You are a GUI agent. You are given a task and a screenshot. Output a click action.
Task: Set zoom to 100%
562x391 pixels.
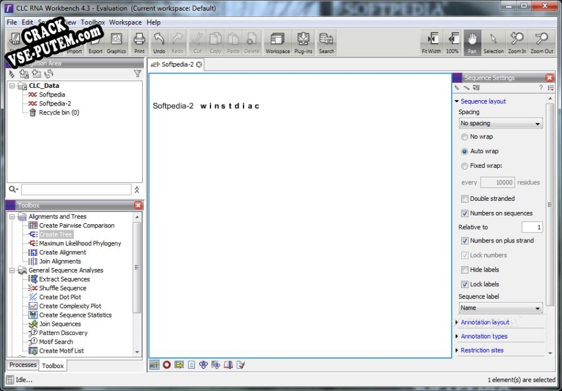click(452, 42)
